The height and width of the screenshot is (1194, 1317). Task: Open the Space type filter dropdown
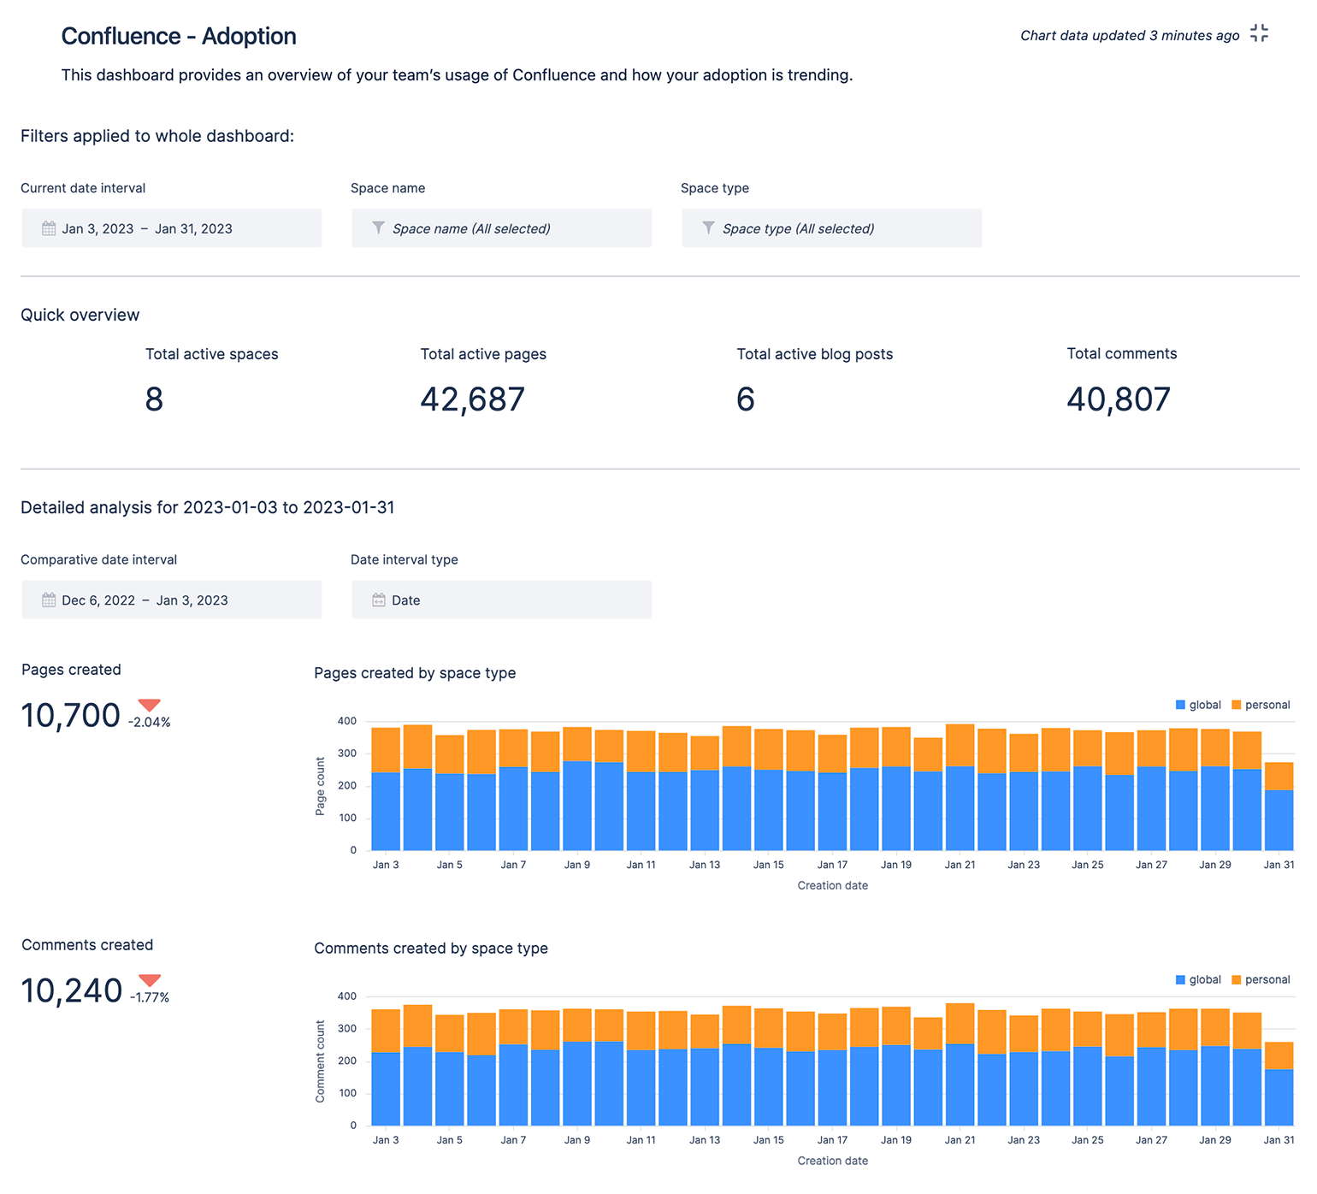click(x=831, y=228)
